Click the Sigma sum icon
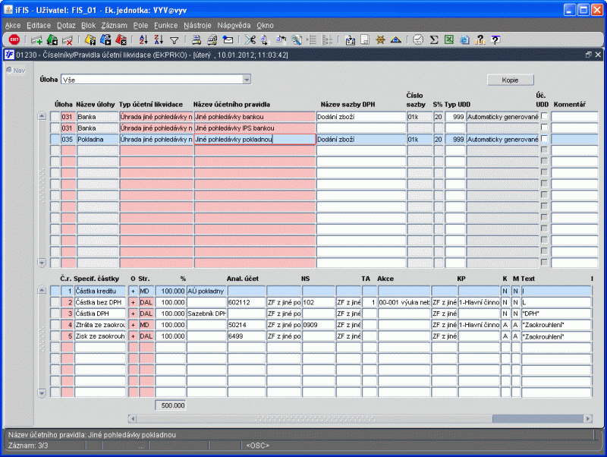This screenshot has width=607, height=457. click(x=434, y=39)
